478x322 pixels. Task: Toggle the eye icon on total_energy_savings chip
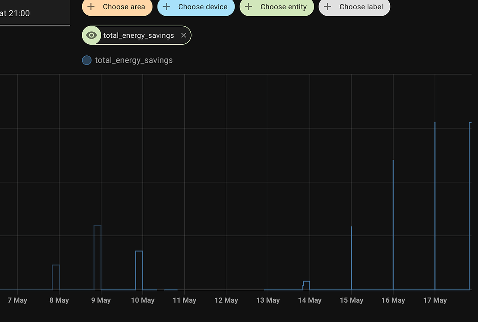pos(91,35)
